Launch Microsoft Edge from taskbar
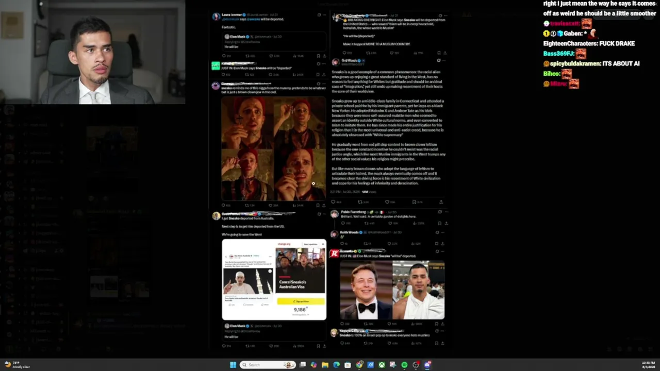Image resolution: width=660 pixels, height=371 pixels. click(336, 365)
